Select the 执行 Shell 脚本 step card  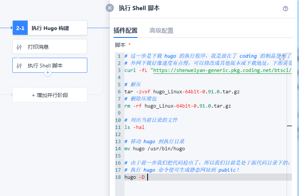tap(50, 65)
